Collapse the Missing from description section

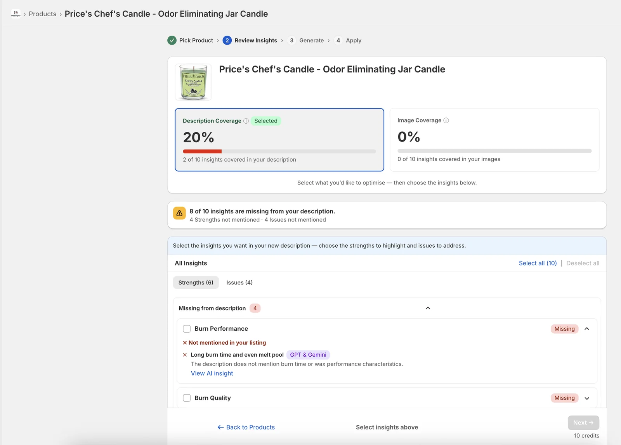(428, 308)
